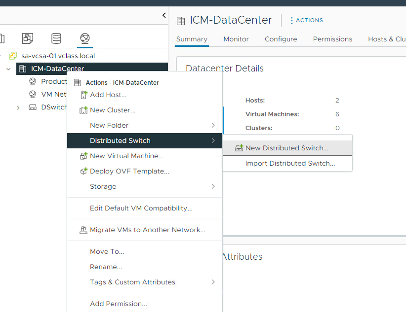
Task: Click the sa-vcsa-01.vclass.local vCenter icon
Action: point(13,56)
